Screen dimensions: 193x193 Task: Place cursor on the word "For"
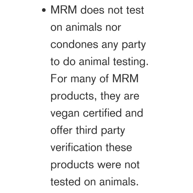[59, 78]
